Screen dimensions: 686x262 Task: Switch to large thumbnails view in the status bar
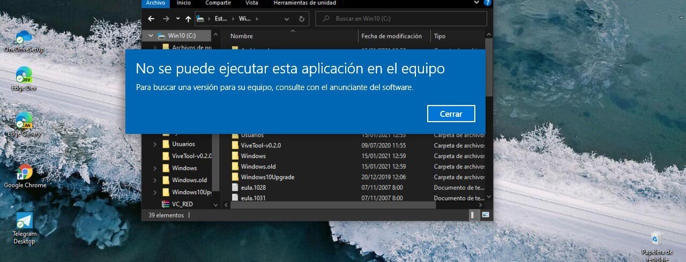486,215
